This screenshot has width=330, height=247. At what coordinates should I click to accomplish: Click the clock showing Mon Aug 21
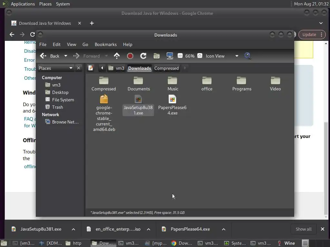[x=311, y=4]
